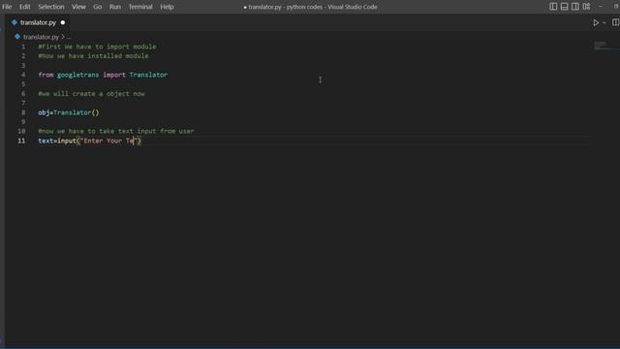This screenshot has width=620, height=349.
Task: Minimize the Visual Studio Code window
Action: coord(601,7)
